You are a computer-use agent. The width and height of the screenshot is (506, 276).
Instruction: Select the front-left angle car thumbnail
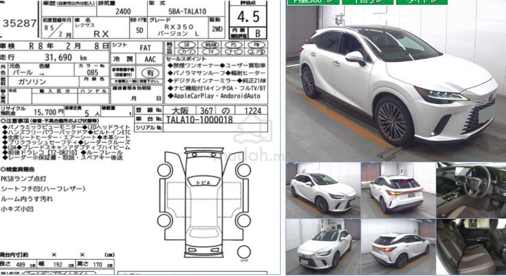click(x=322, y=246)
